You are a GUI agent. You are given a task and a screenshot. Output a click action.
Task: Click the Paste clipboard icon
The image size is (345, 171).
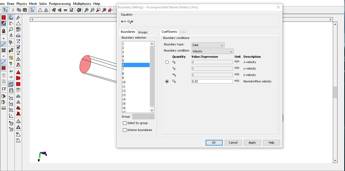point(25,10)
